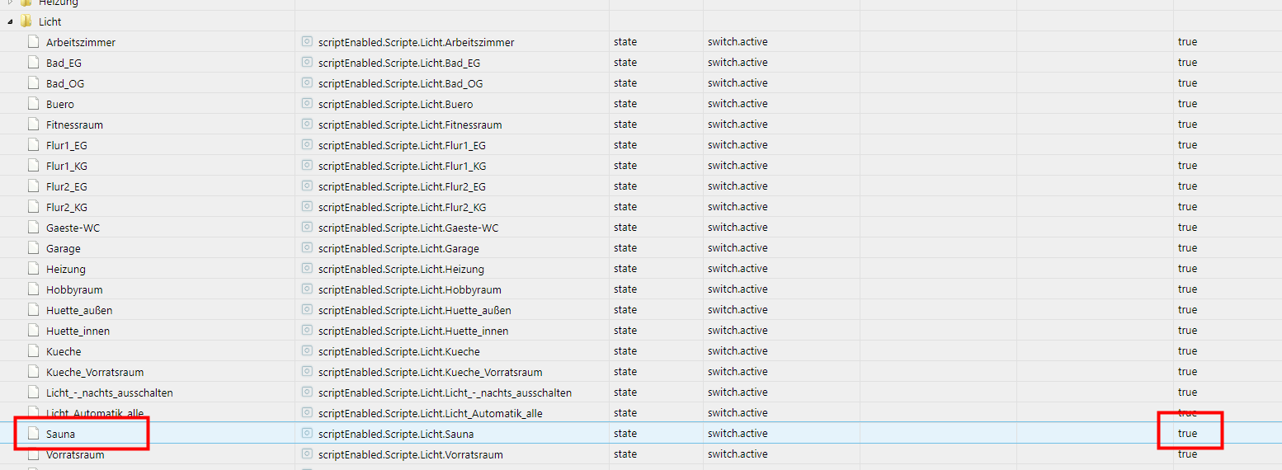The width and height of the screenshot is (1282, 470).
Task: Click the file icon beside Gaeste-WC
Action: tap(33, 227)
